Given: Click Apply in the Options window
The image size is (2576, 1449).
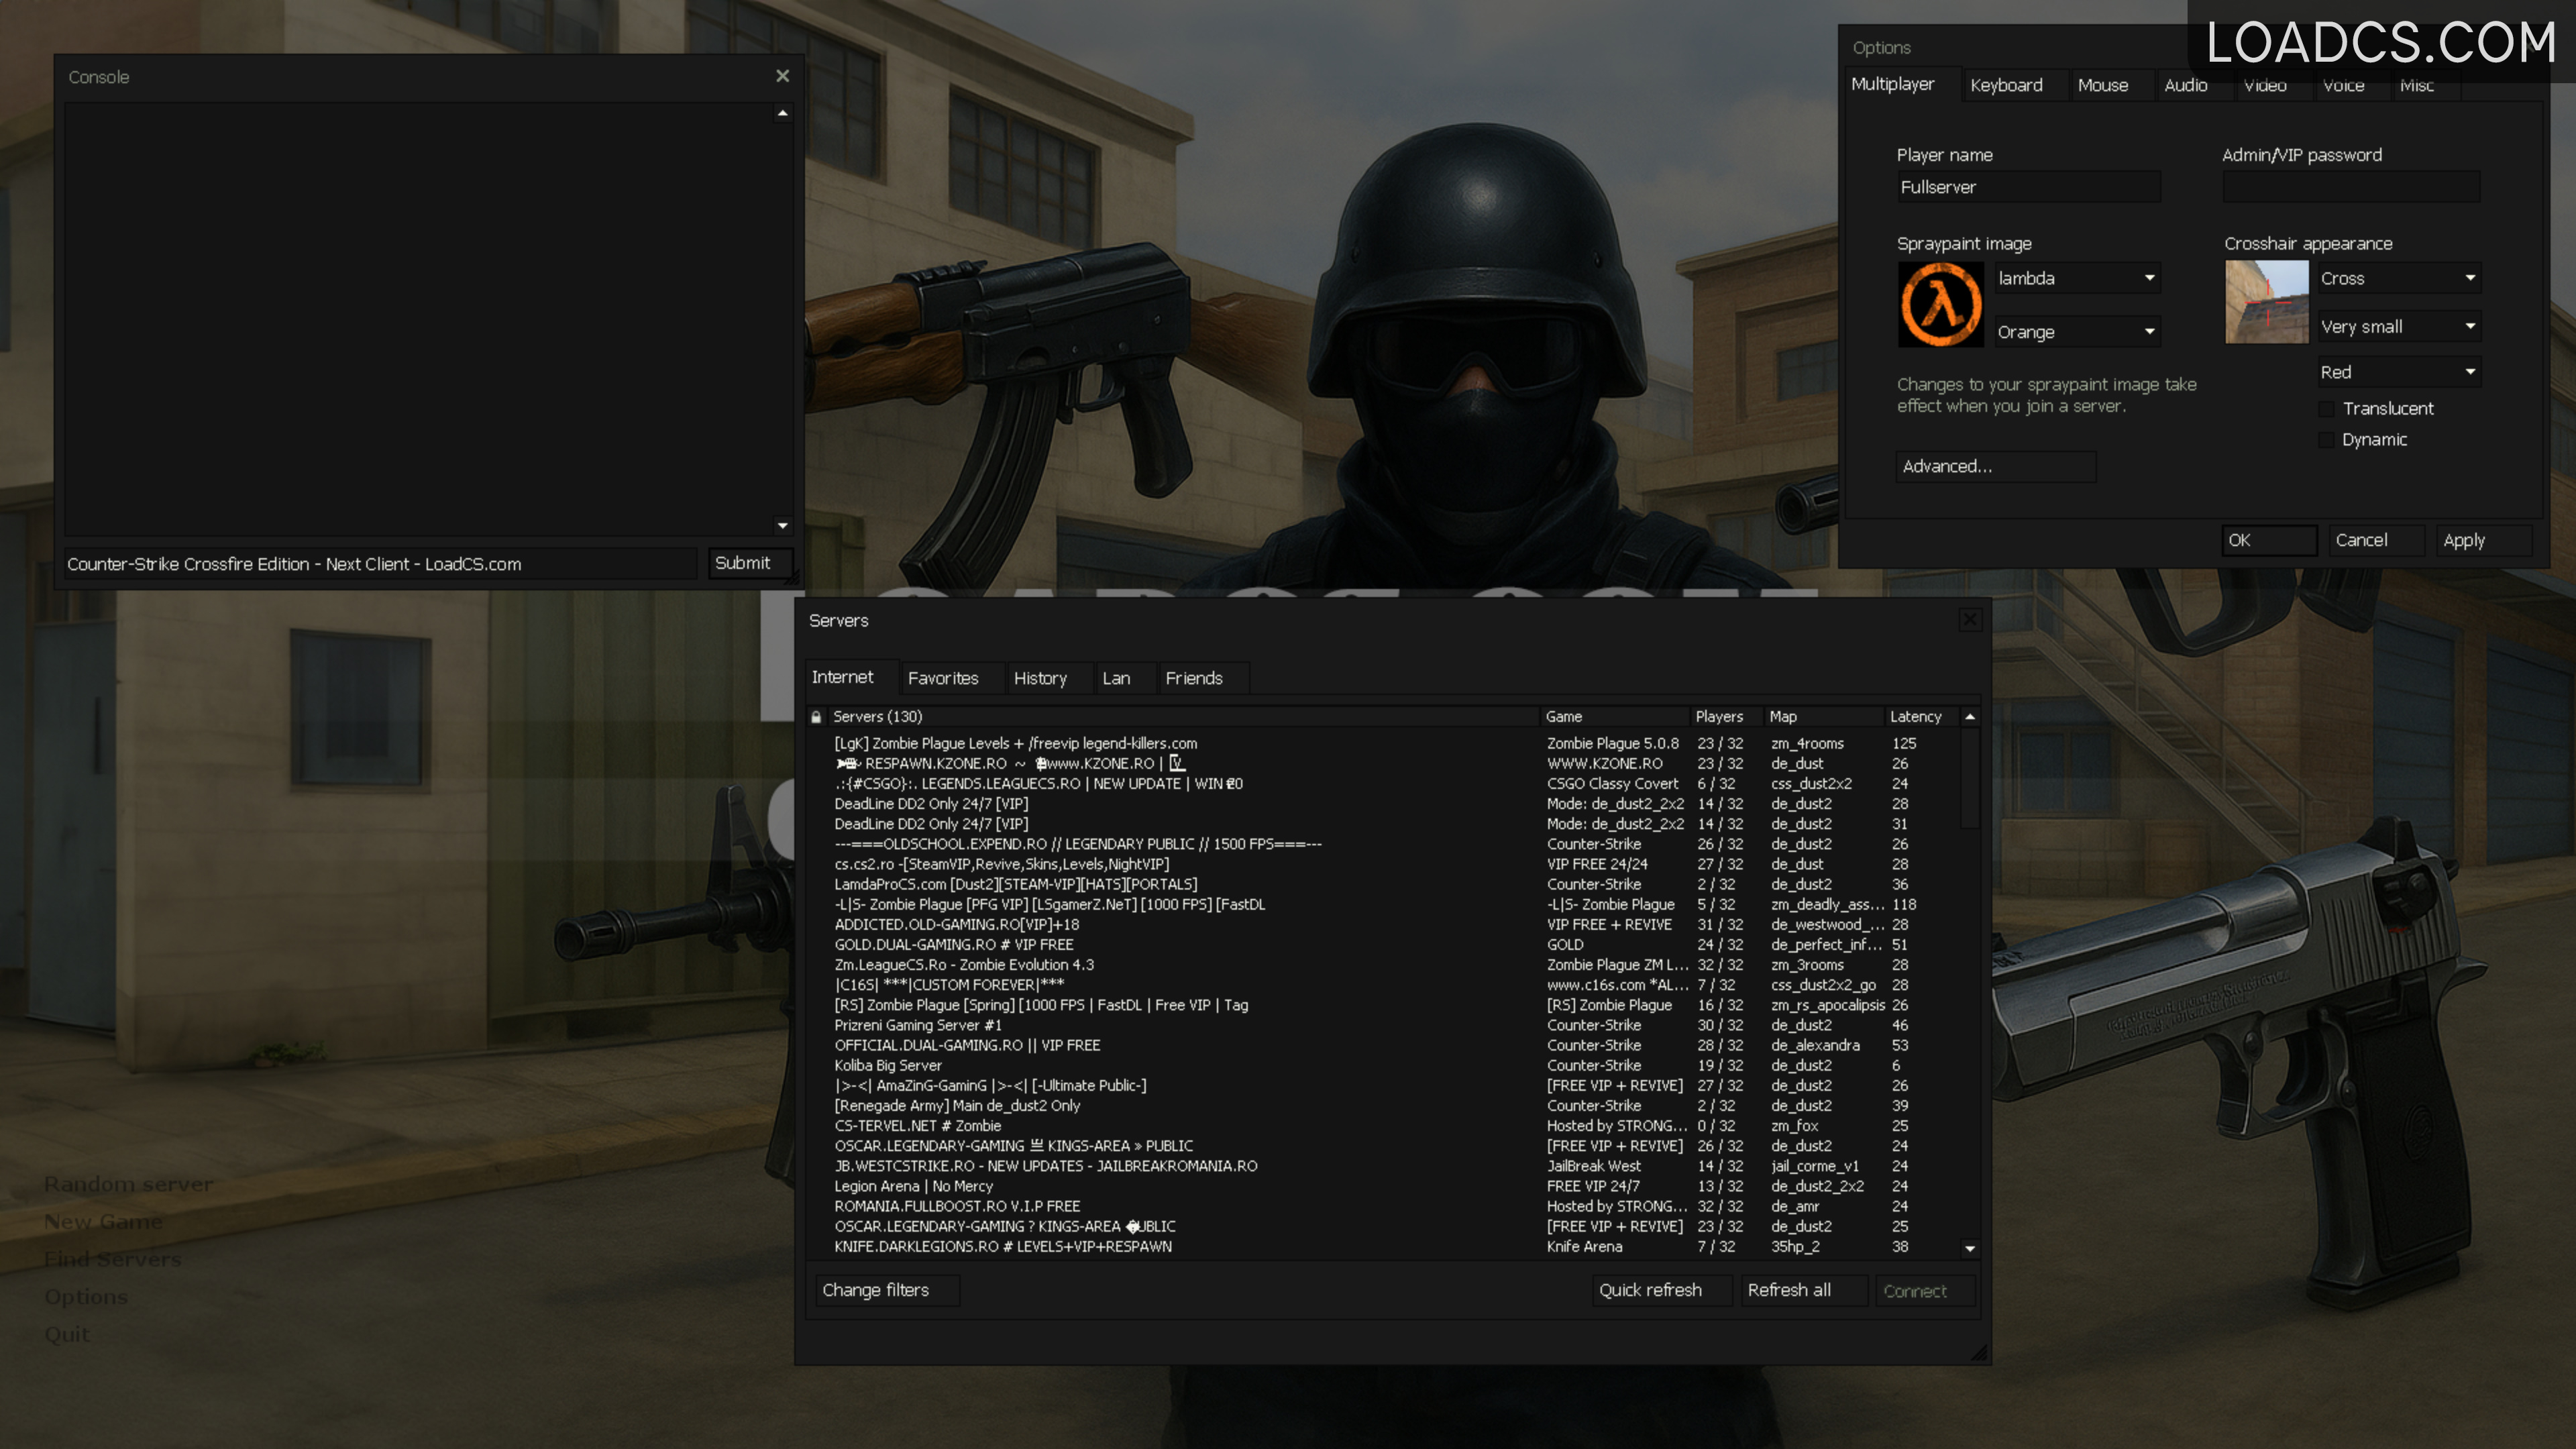Looking at the screenshot, I should 2484,540.
